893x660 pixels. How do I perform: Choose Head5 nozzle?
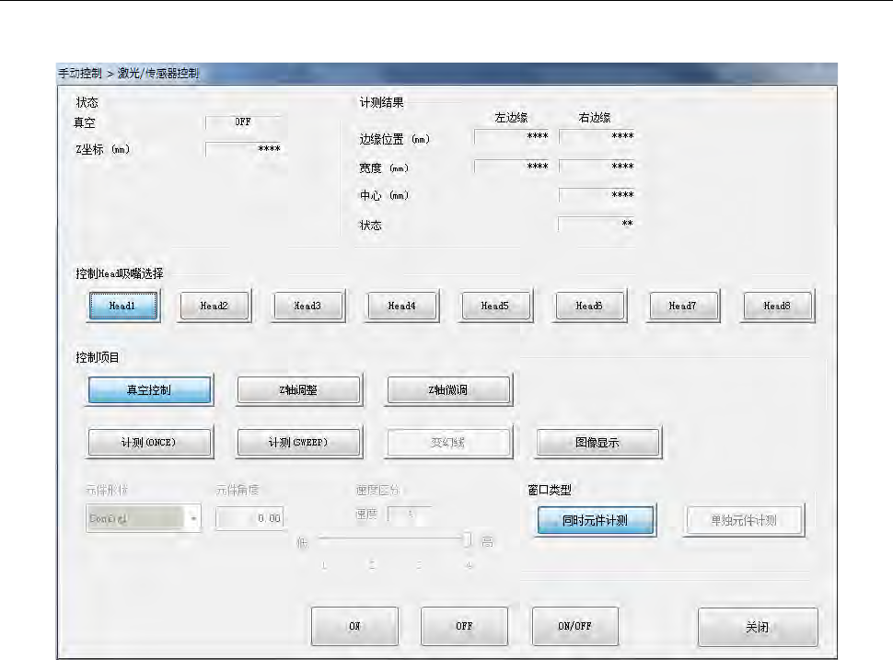pos(495,306)
